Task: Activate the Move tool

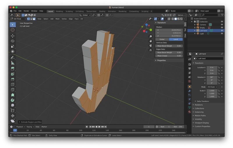Action: click(13, 36)
